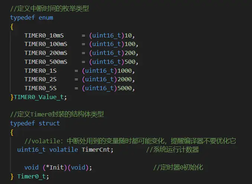Click the value '(uint16_t)1000,'

pyautogui.click(x=108, y=70)
